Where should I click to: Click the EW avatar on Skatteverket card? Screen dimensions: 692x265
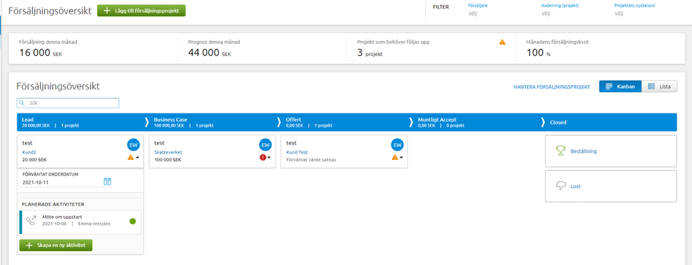(265, 145)
